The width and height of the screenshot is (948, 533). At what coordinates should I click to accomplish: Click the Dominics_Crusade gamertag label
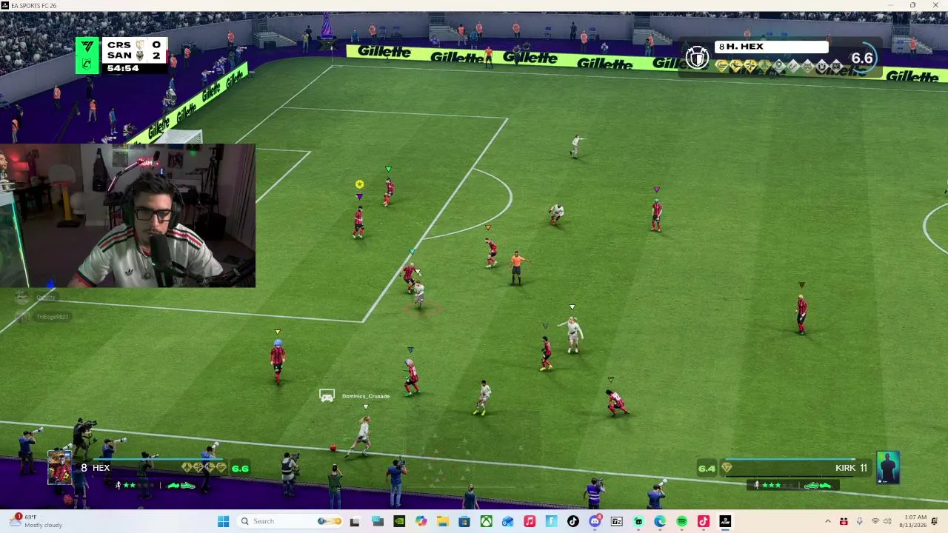click(366, 396)
